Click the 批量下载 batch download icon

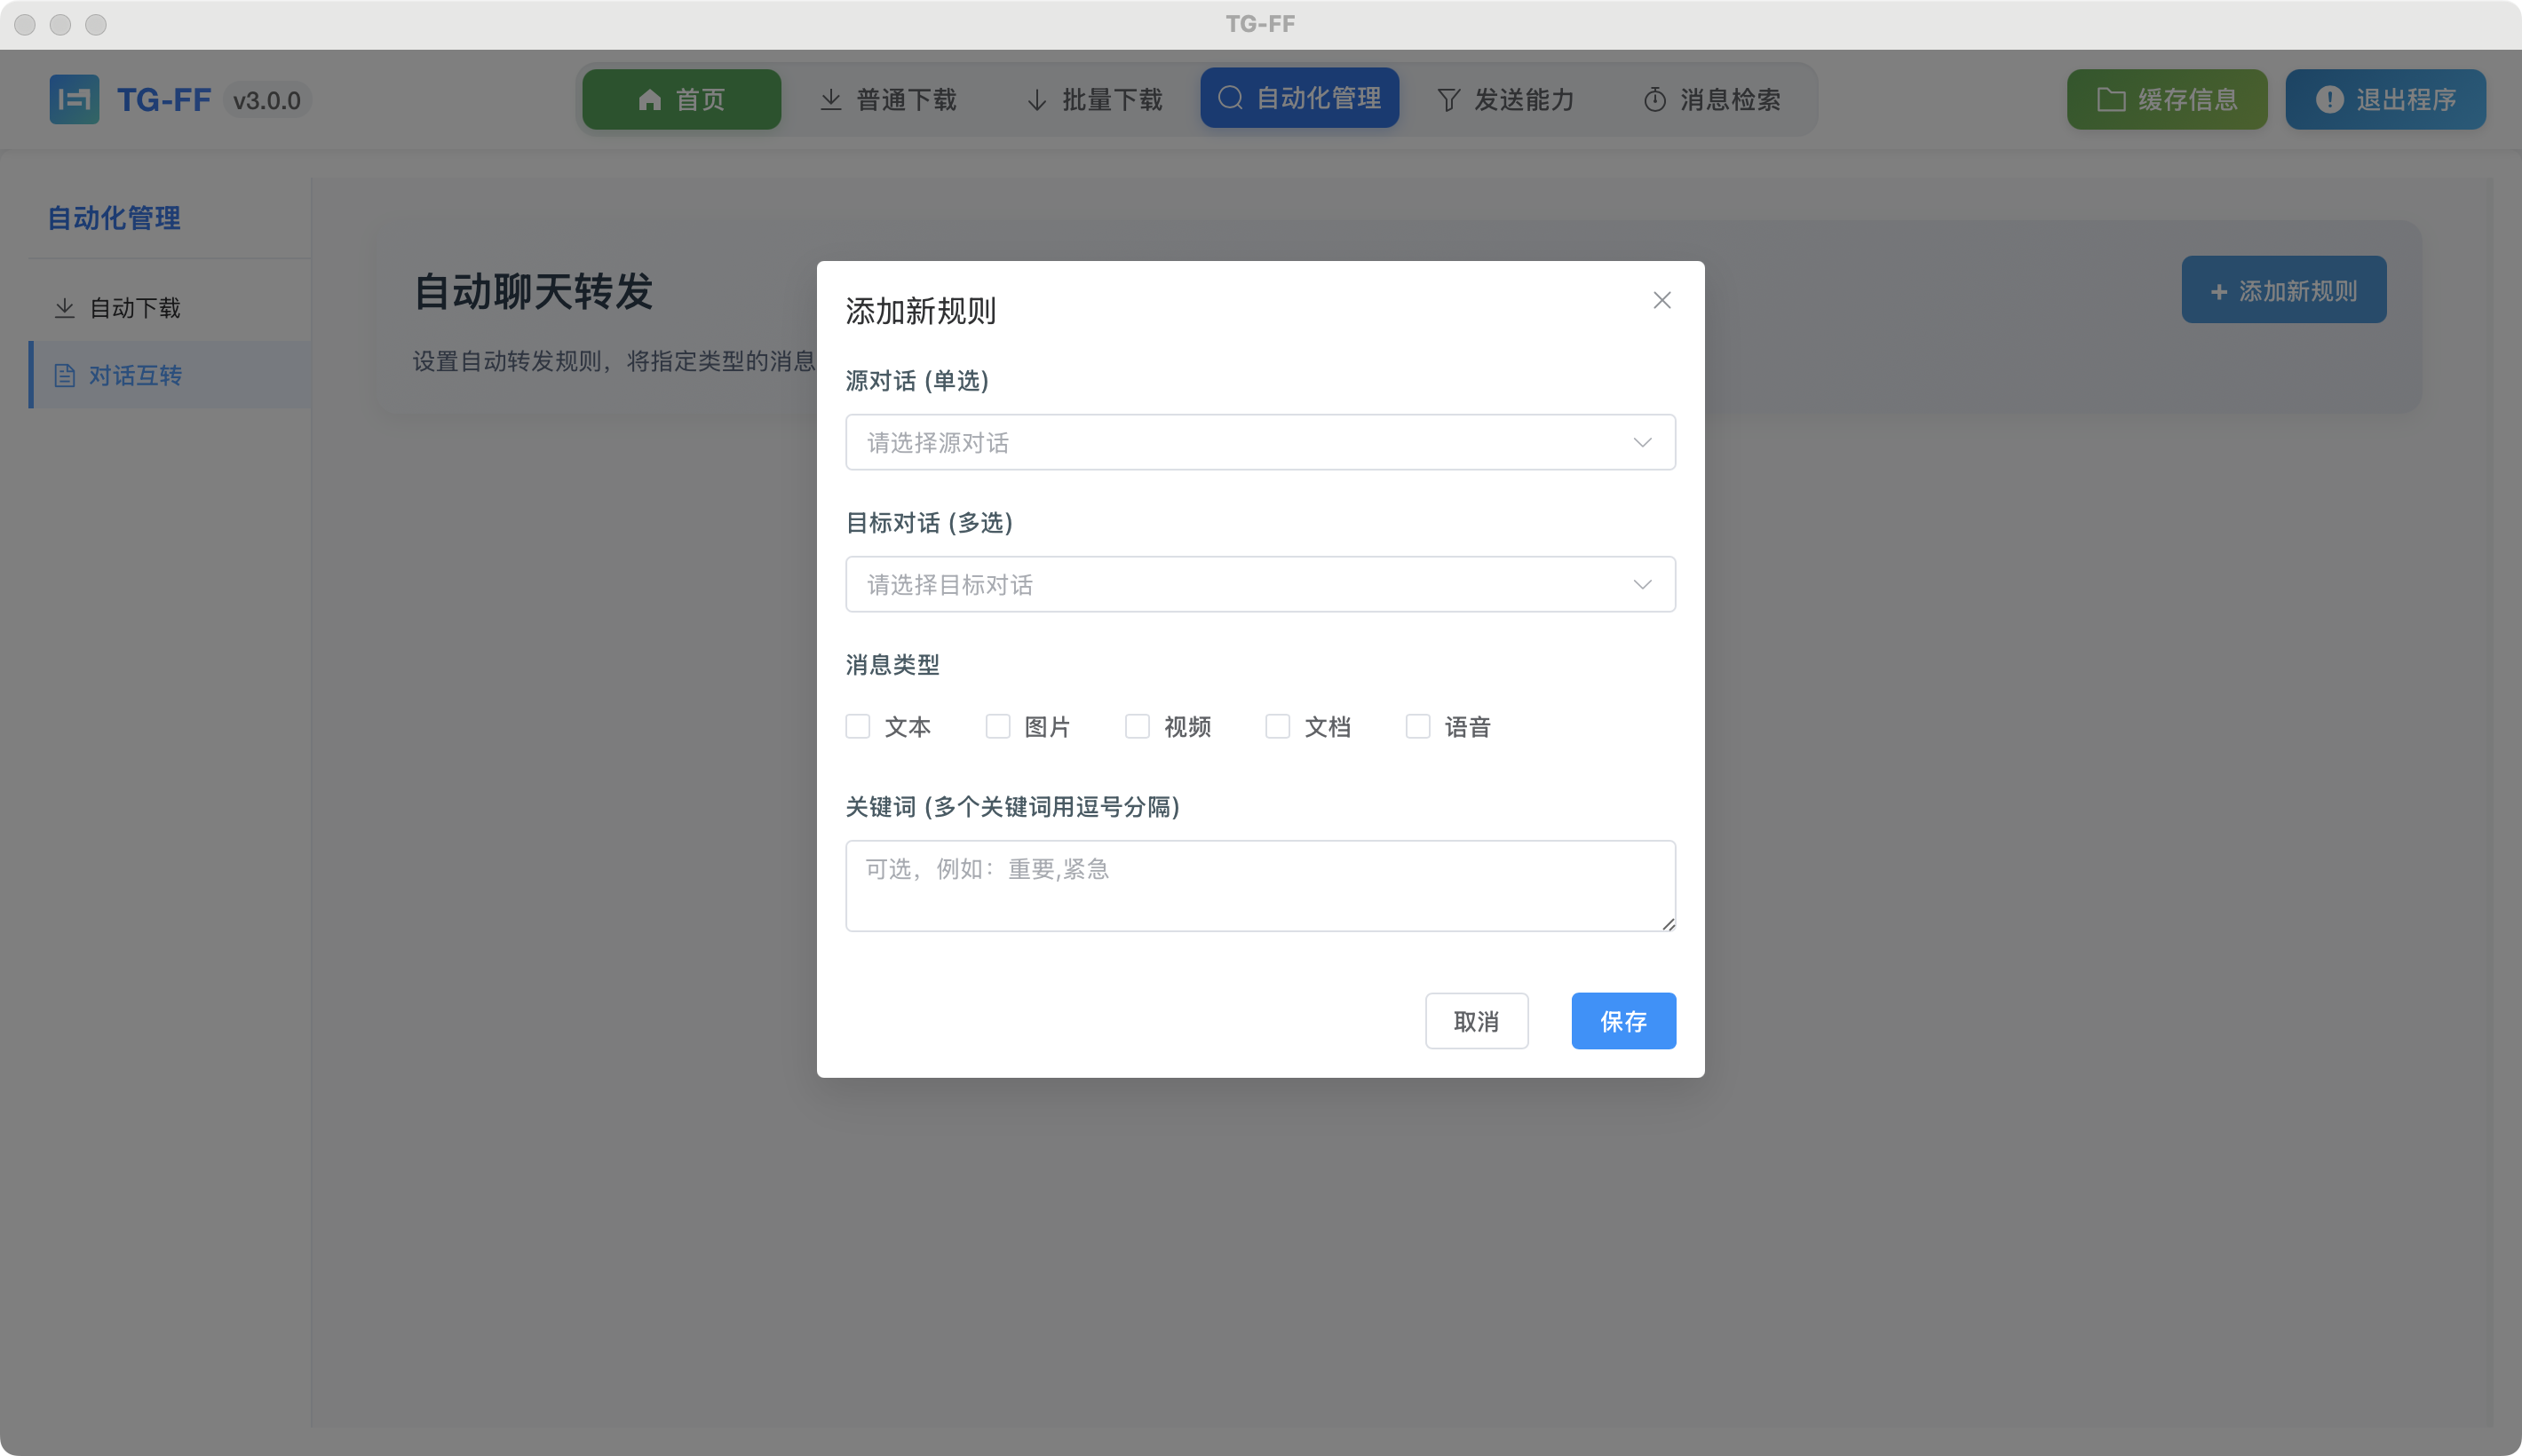click(1035, 99)
